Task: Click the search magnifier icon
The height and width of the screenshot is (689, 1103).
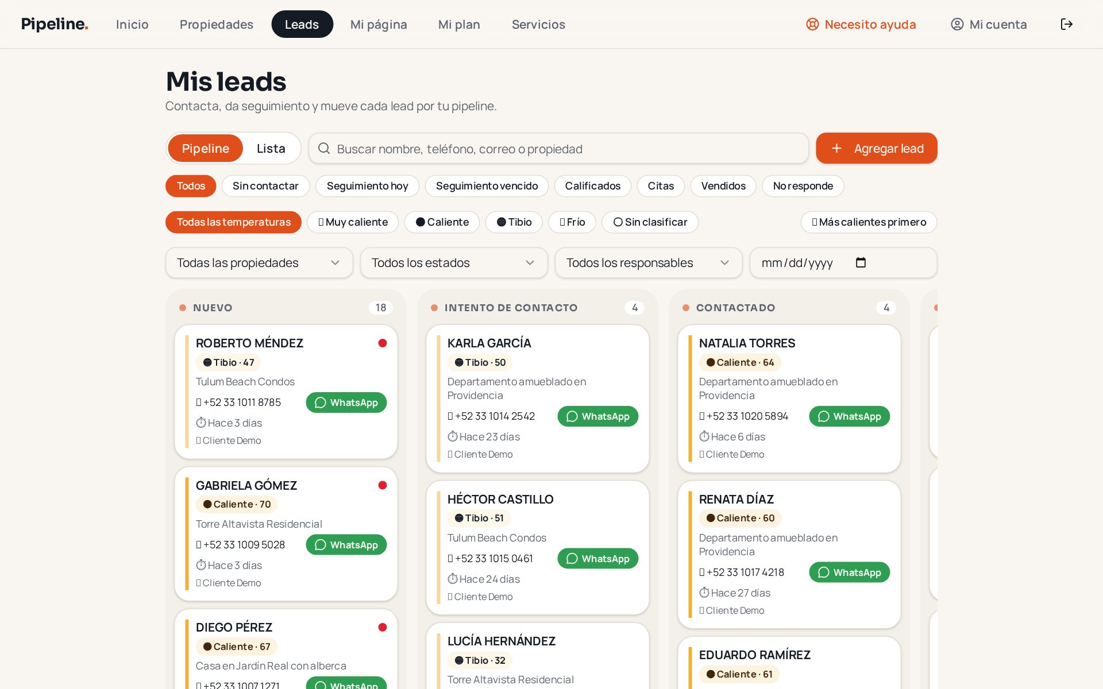Action: point(324,148)
